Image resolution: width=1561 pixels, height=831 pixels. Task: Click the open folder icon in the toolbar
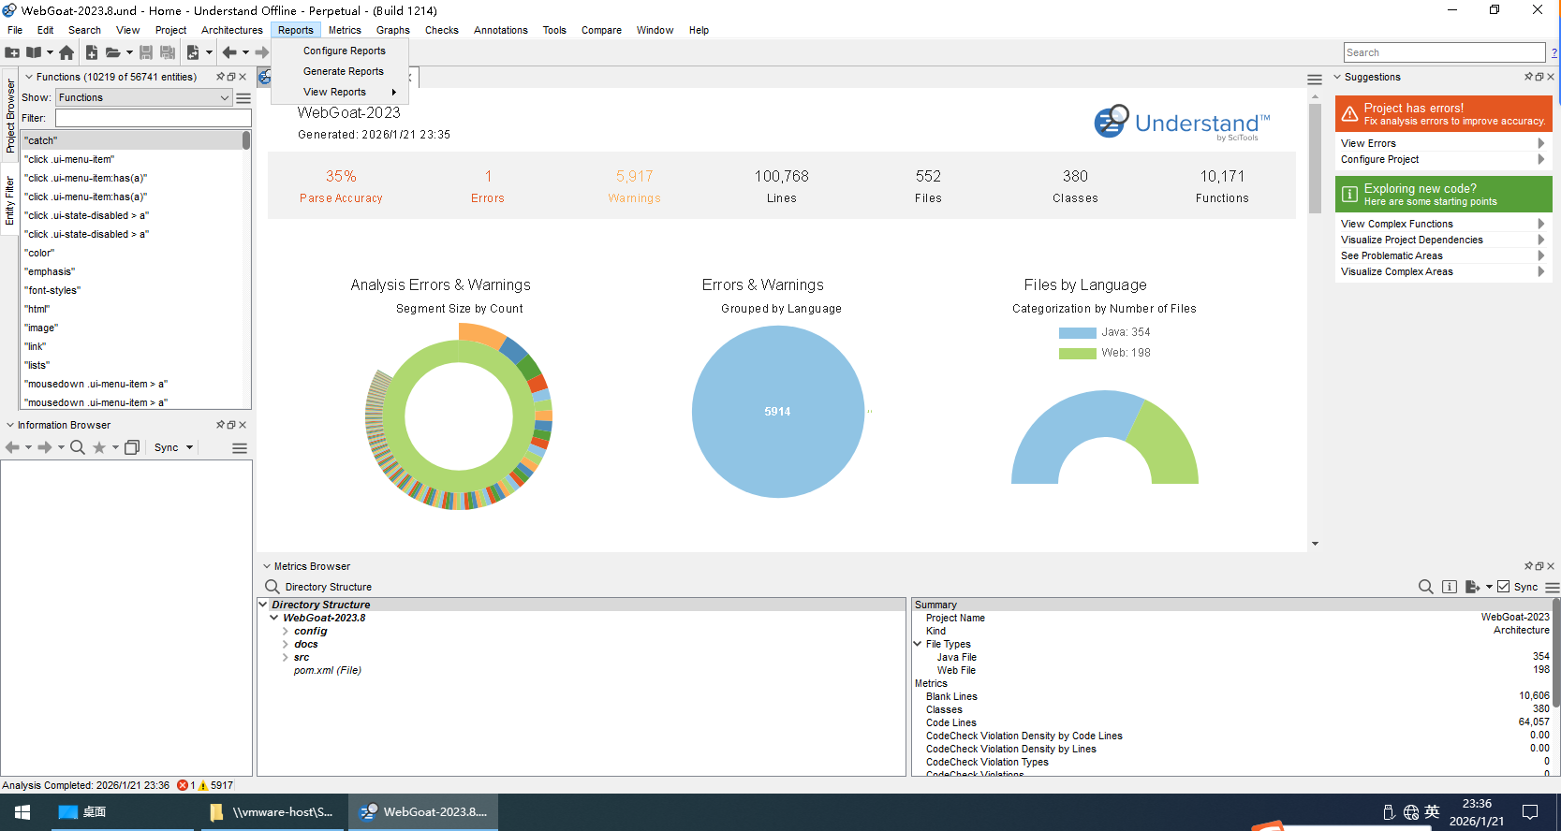(x=112, y=52)
